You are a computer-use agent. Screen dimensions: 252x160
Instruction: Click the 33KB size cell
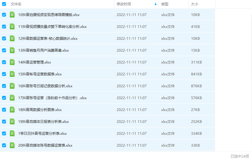195,145
